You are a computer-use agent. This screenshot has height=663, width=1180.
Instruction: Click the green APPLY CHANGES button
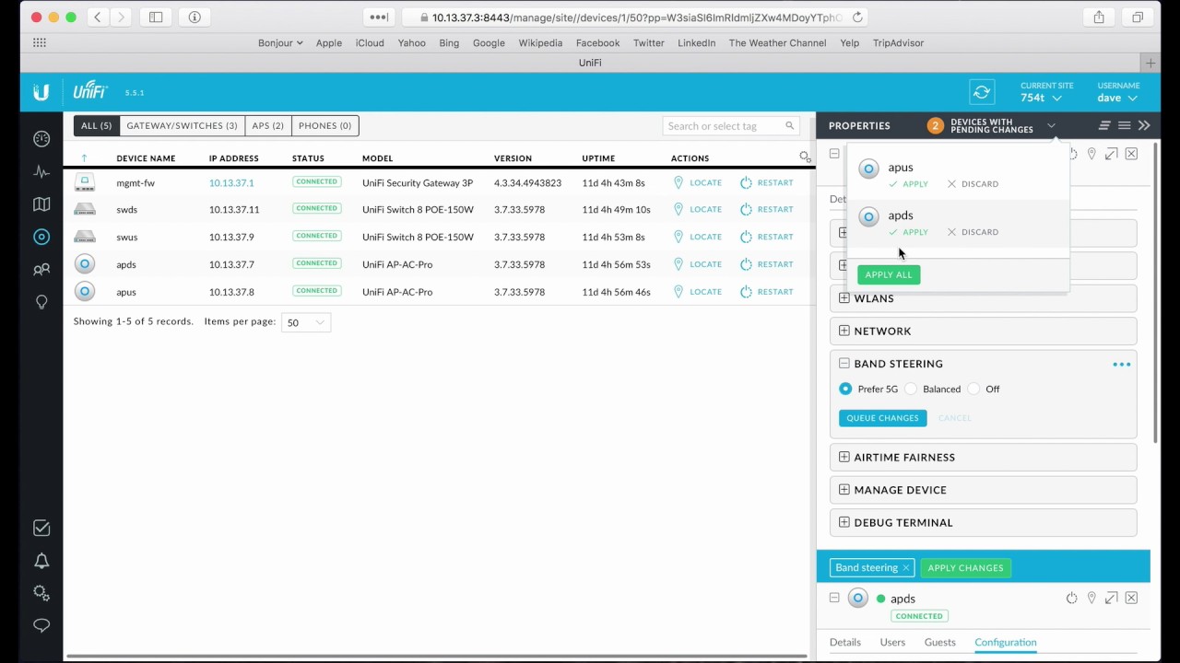pos(965,568)
